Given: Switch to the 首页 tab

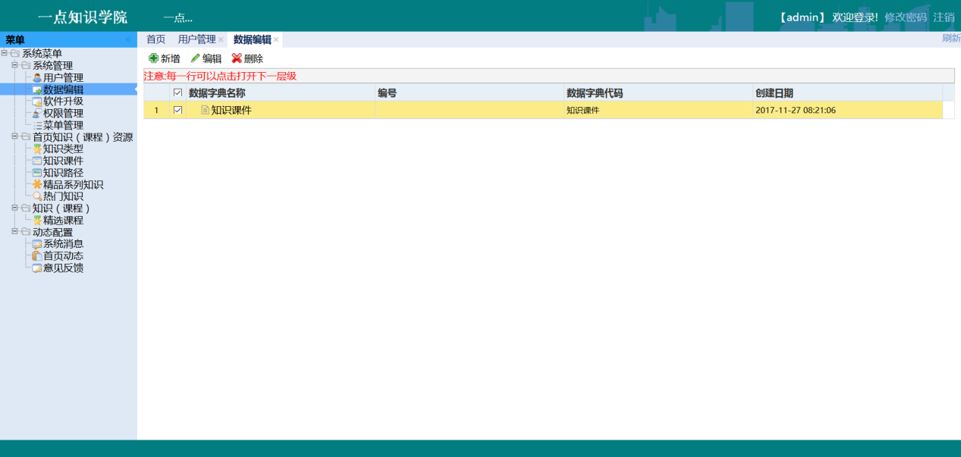Looking at the screenshot, I should tap(155, 39).
